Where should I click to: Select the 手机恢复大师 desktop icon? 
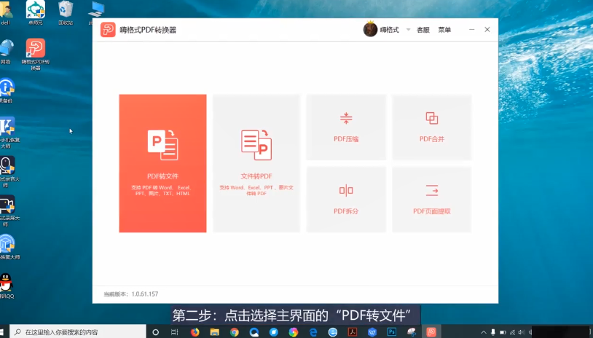[x=8, y=133]
